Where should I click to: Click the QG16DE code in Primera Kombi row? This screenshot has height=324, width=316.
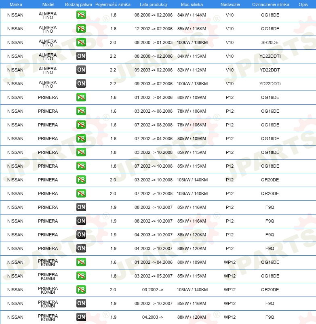point(270,262)
